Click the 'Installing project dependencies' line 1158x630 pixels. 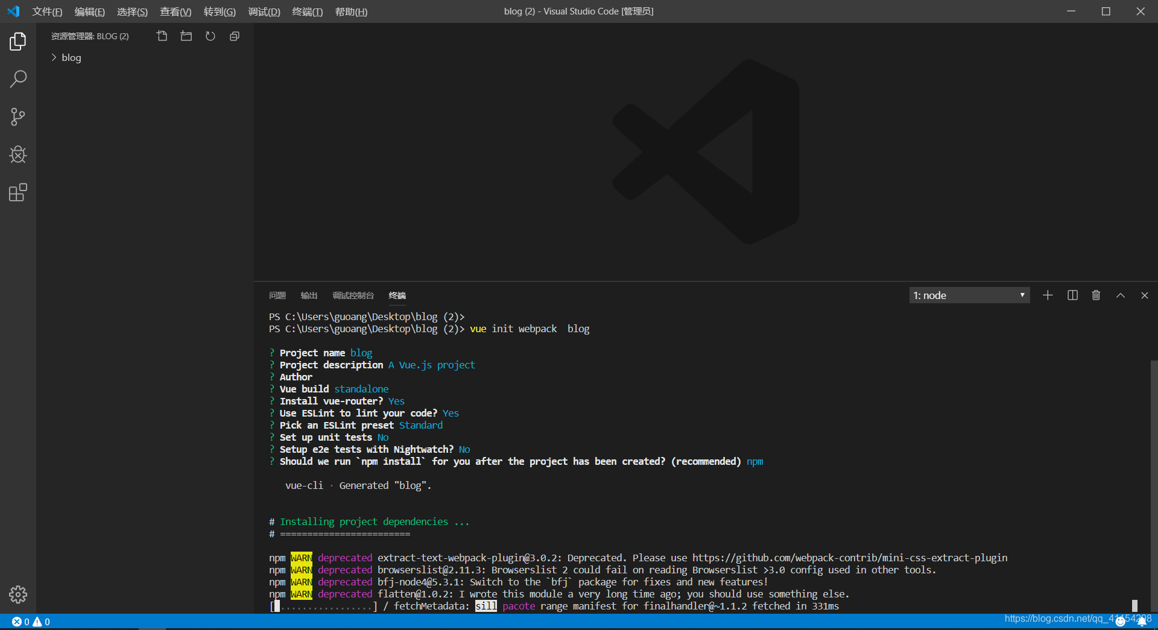[x=369, y=522]
